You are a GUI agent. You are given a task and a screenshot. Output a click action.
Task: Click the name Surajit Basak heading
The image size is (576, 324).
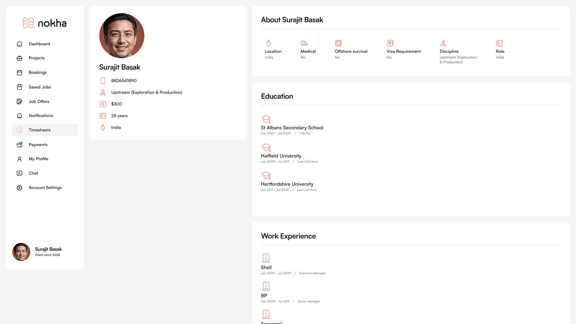pyautogui.click(x=119, y=67)
